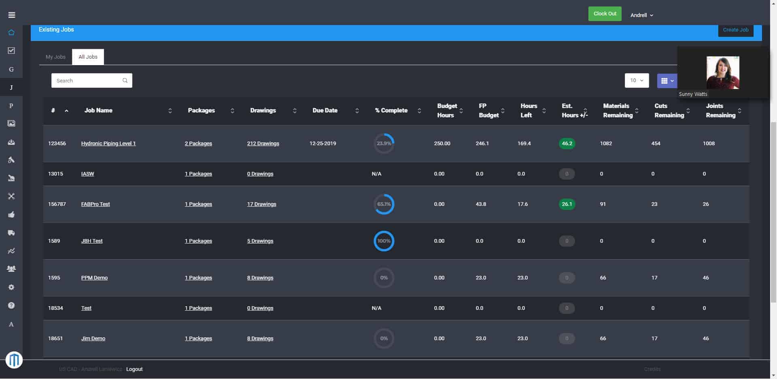Image resolution: width=777 pixels, height=379 pixels.
Task: Open the checklist tasks sidebar icon
Action: [x=11, y=51]
